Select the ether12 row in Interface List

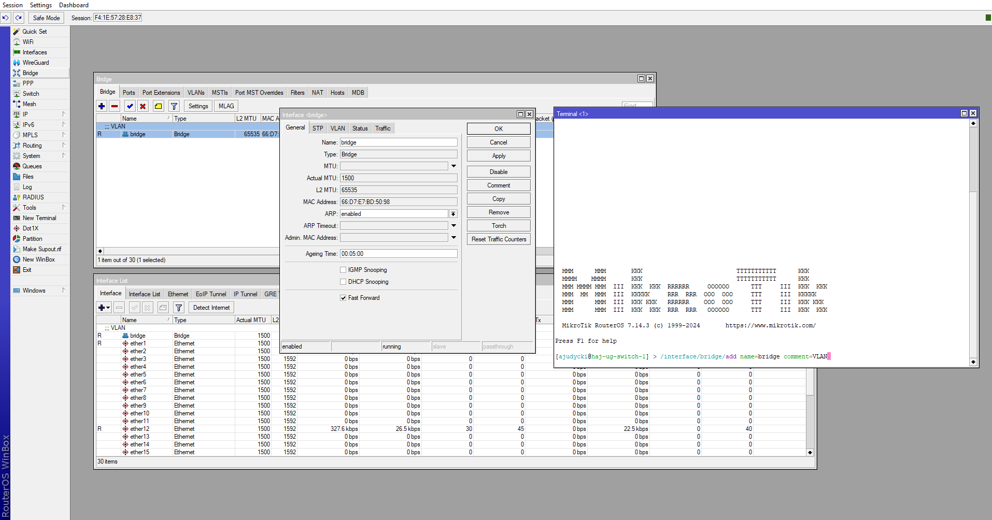[451, 429]
